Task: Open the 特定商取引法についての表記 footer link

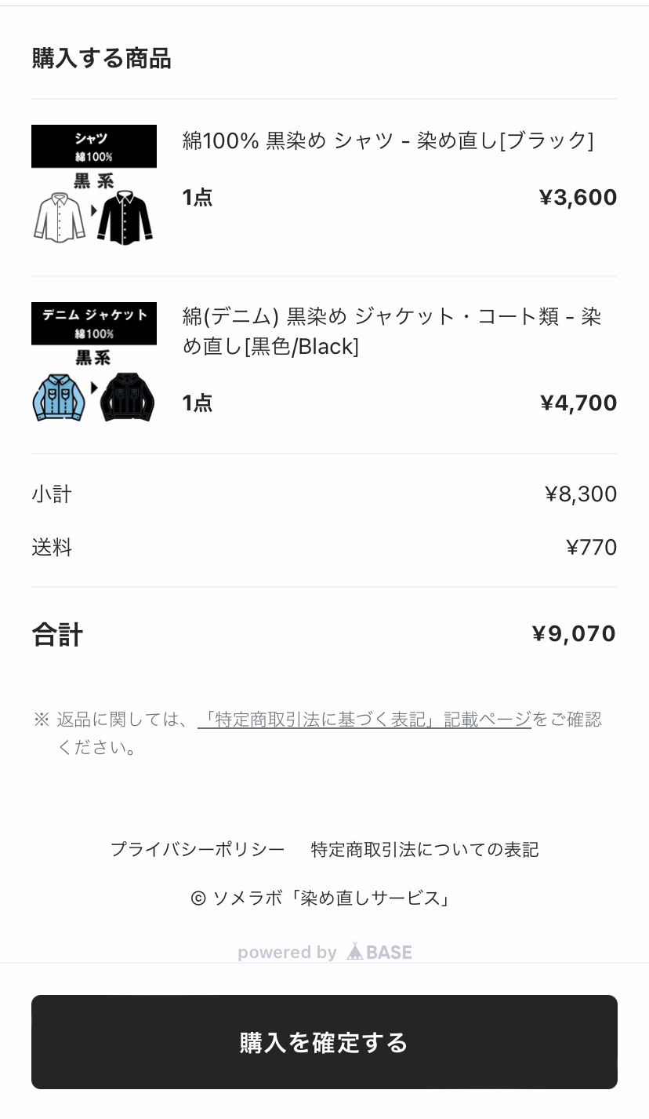Action: [425, 849]
